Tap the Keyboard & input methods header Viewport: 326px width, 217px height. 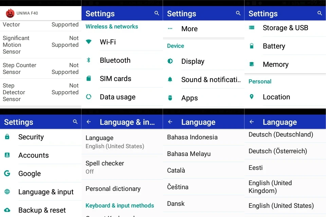(x=120, y=205)
